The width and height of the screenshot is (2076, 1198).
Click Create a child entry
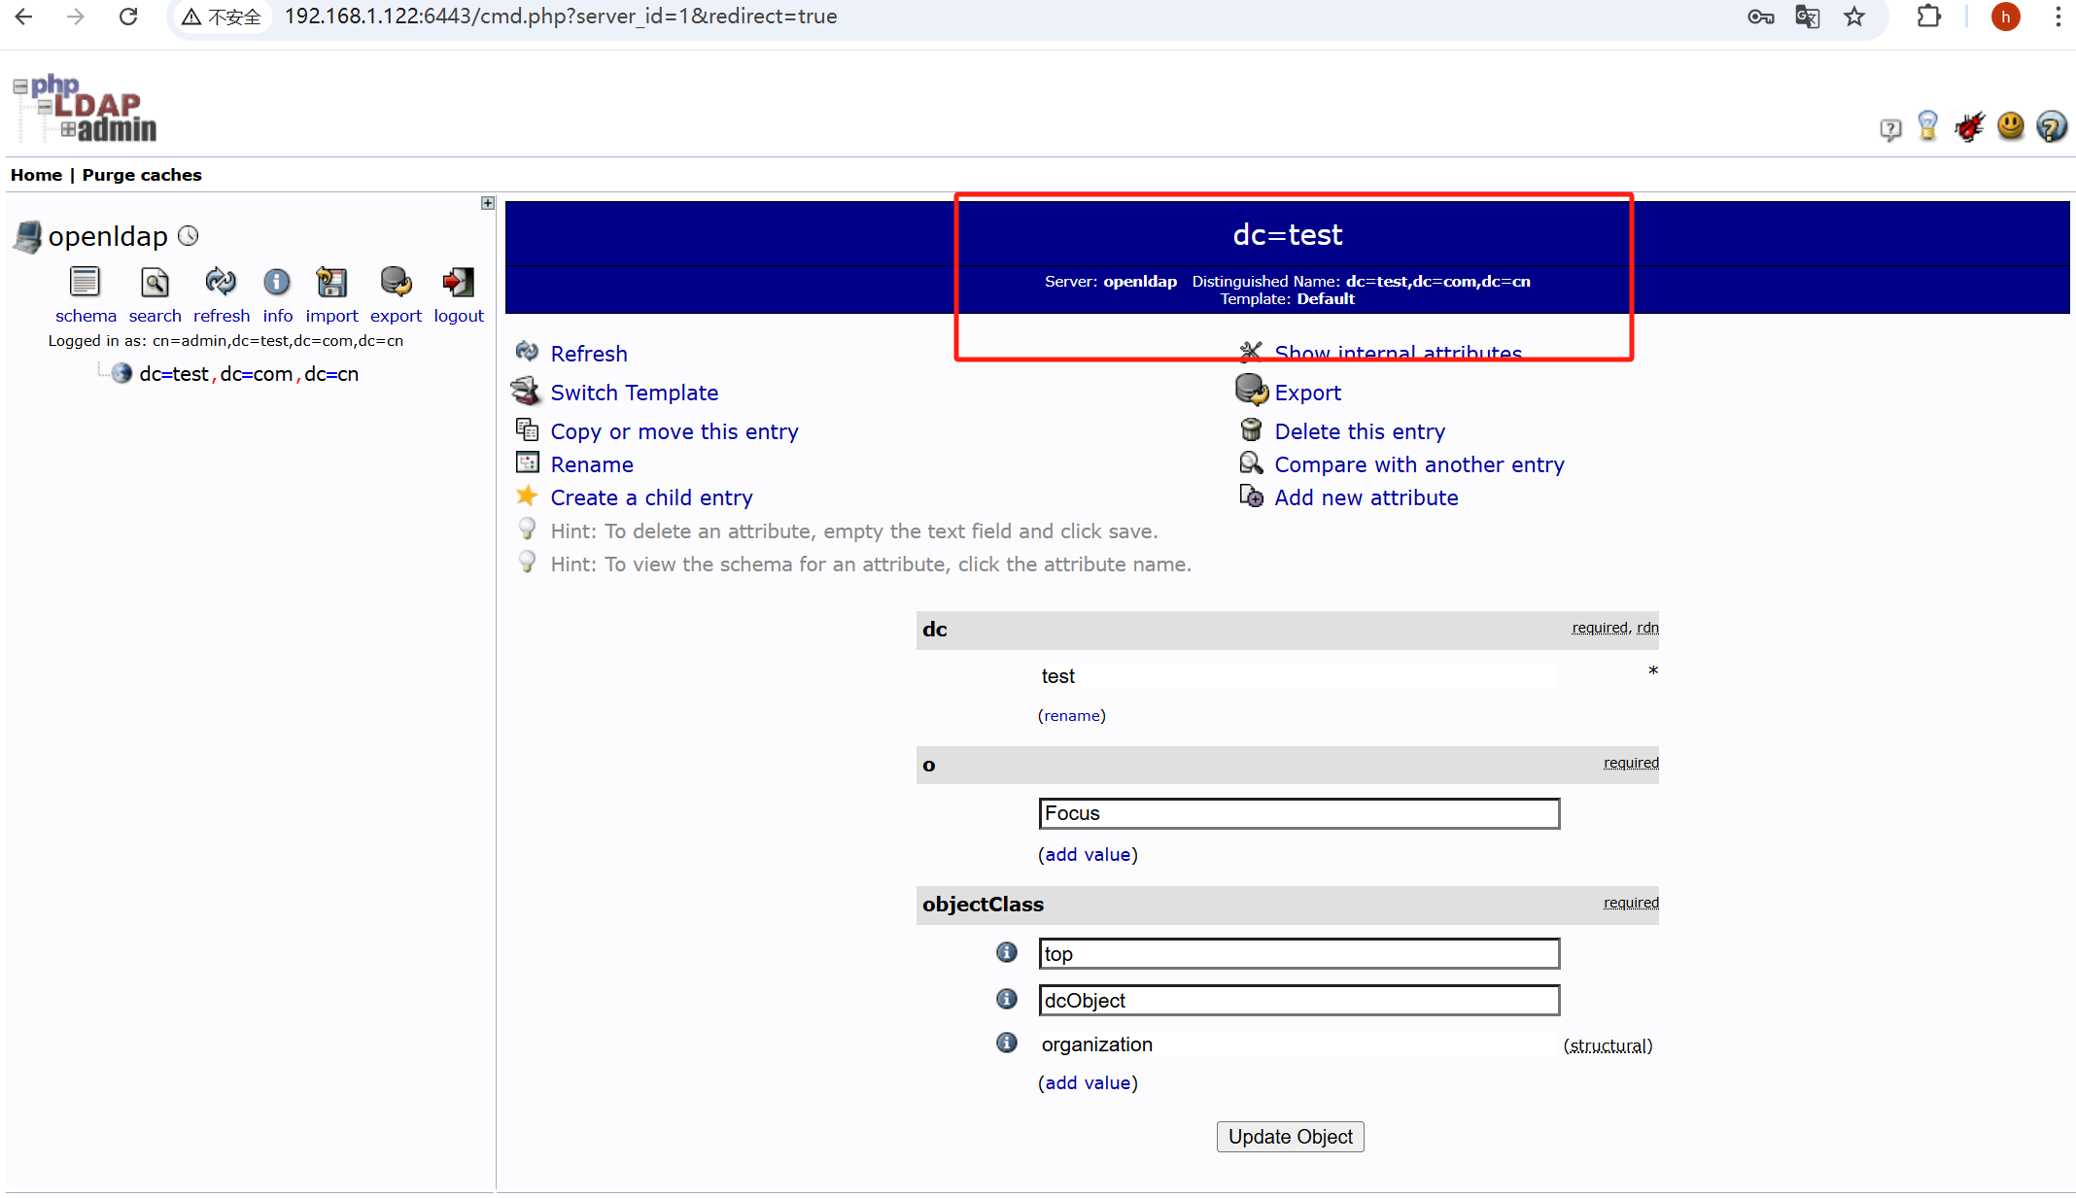pyautogui.click(x=651, y=497)
